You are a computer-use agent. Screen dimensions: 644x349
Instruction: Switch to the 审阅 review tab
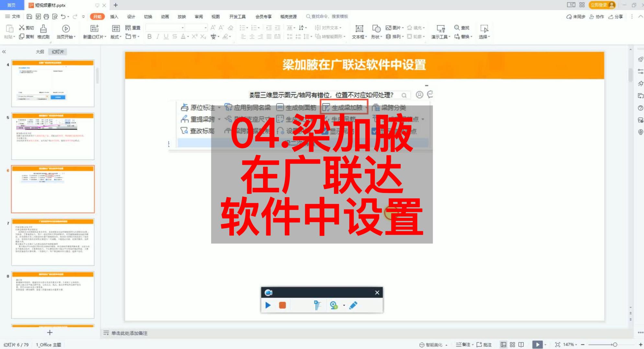click(199, 16)
